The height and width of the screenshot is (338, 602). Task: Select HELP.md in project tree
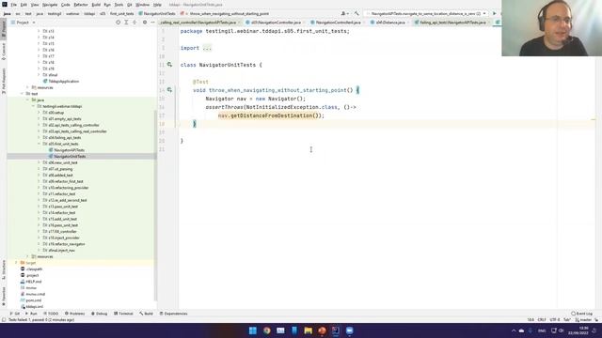(x=31, y=282)
